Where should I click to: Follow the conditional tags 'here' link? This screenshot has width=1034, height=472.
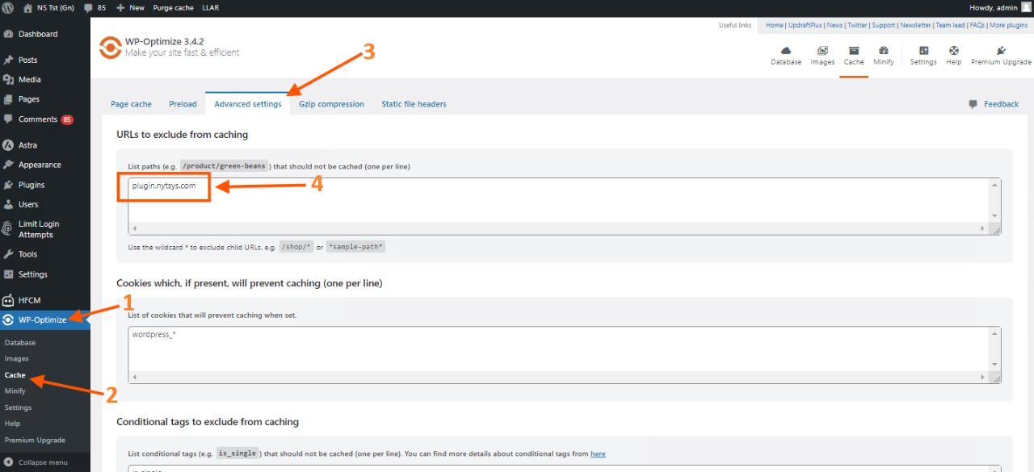point(598,453)
